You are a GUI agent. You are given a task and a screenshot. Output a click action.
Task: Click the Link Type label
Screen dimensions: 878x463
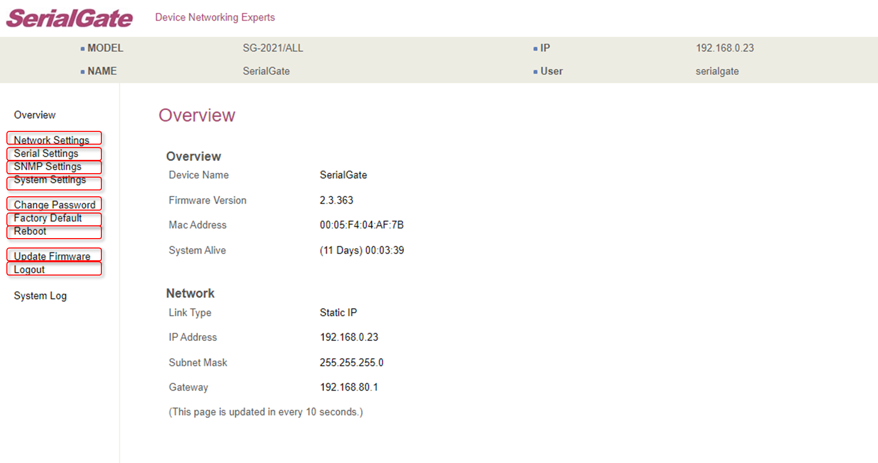(x=190, y=312)
